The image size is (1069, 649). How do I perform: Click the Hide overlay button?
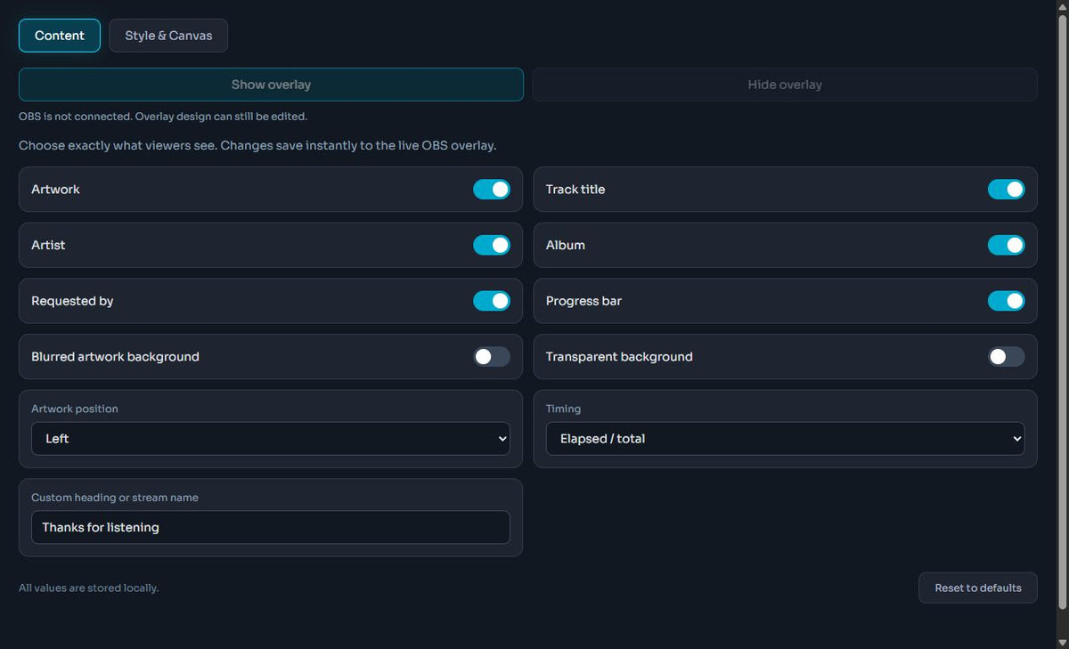tap(785, 85)
